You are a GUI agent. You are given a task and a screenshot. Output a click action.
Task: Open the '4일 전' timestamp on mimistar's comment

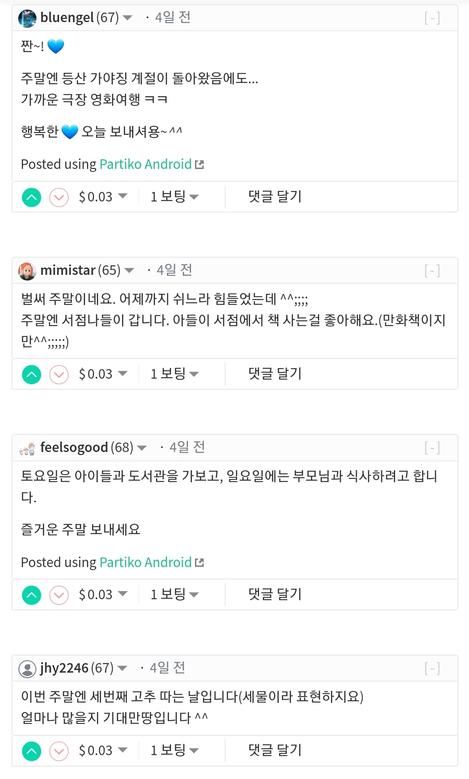174,270
